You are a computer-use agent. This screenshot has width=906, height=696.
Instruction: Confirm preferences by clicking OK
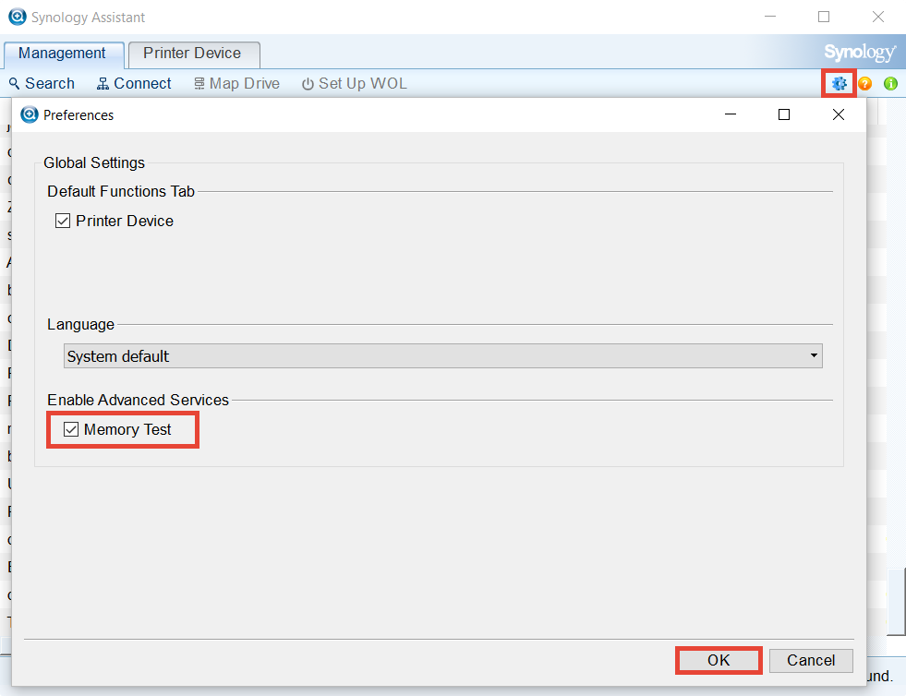pos(718,660)
